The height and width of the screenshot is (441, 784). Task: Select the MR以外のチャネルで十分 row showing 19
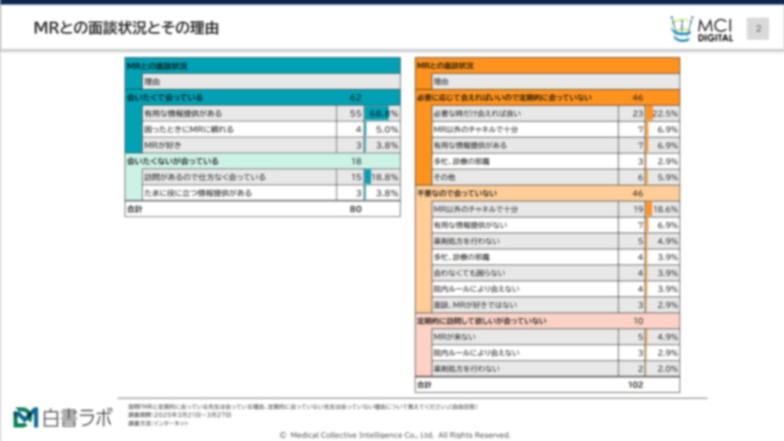527,209
